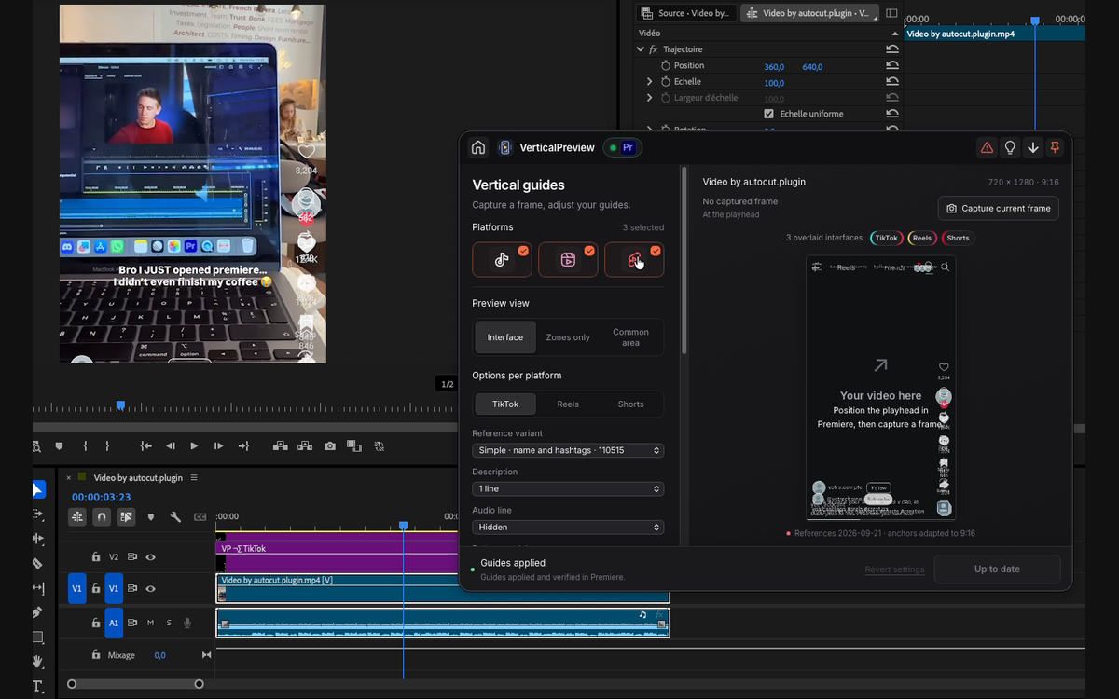
Task: Open the 1/2 playback resolution dropdown
Action: click(x=448, y=384)
